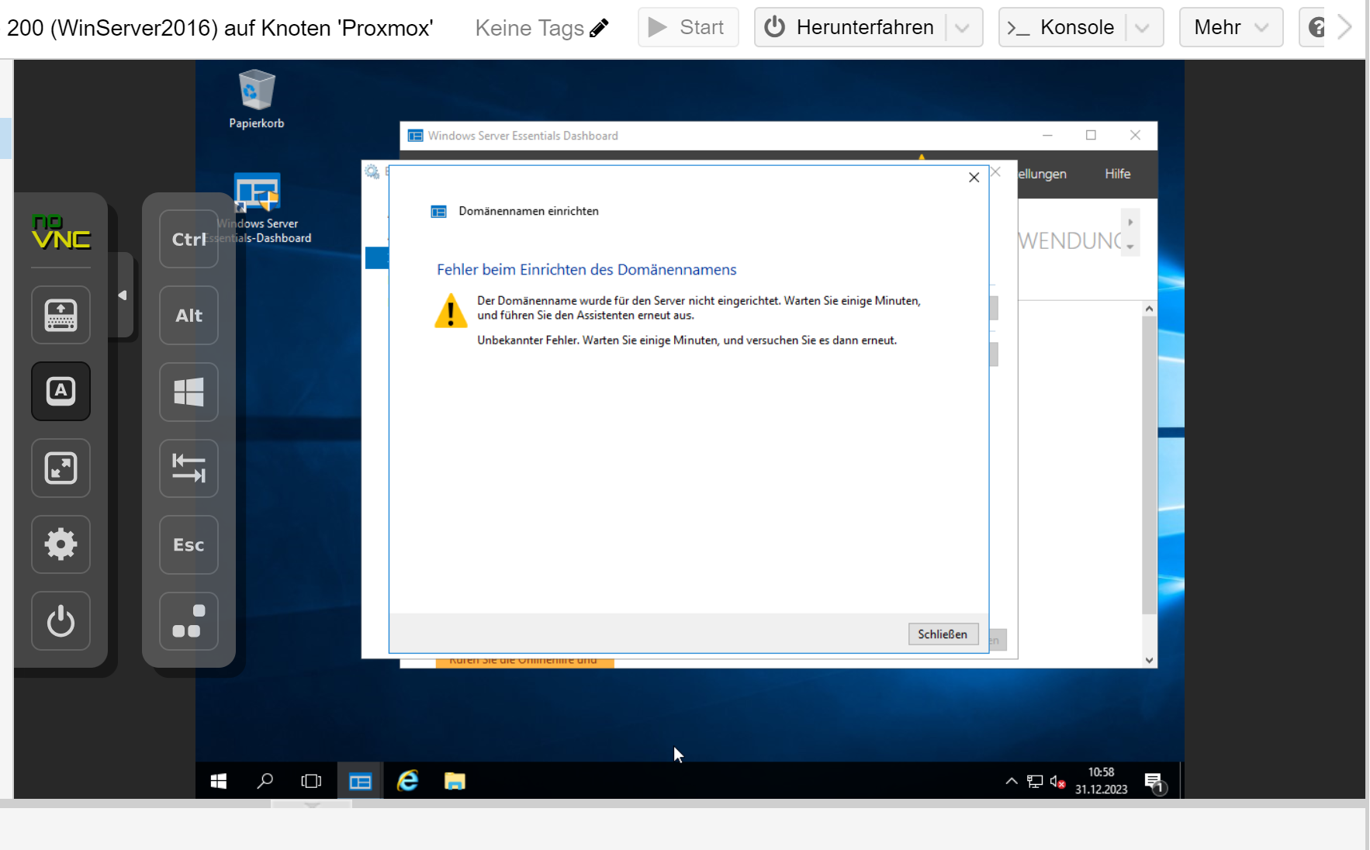Screen dimensions: 1370x850
Task: Click the Domänennamen einrichten wizard icon
Action: [439, 212]
